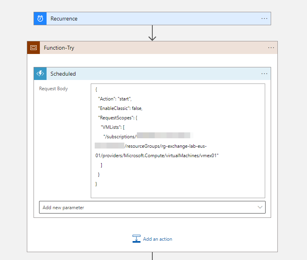Click the "VMLists" line
The image size is (307, 260).
click(112, 127)
